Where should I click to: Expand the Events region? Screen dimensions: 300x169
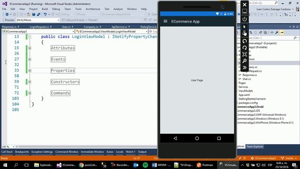[30, 59]
